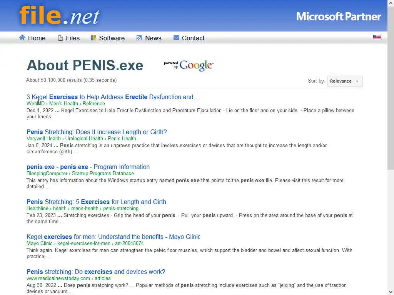The width and height of the screenshot is (394, 295).
Task: Go to the News menu item
Action: click(x=153, y=38)
